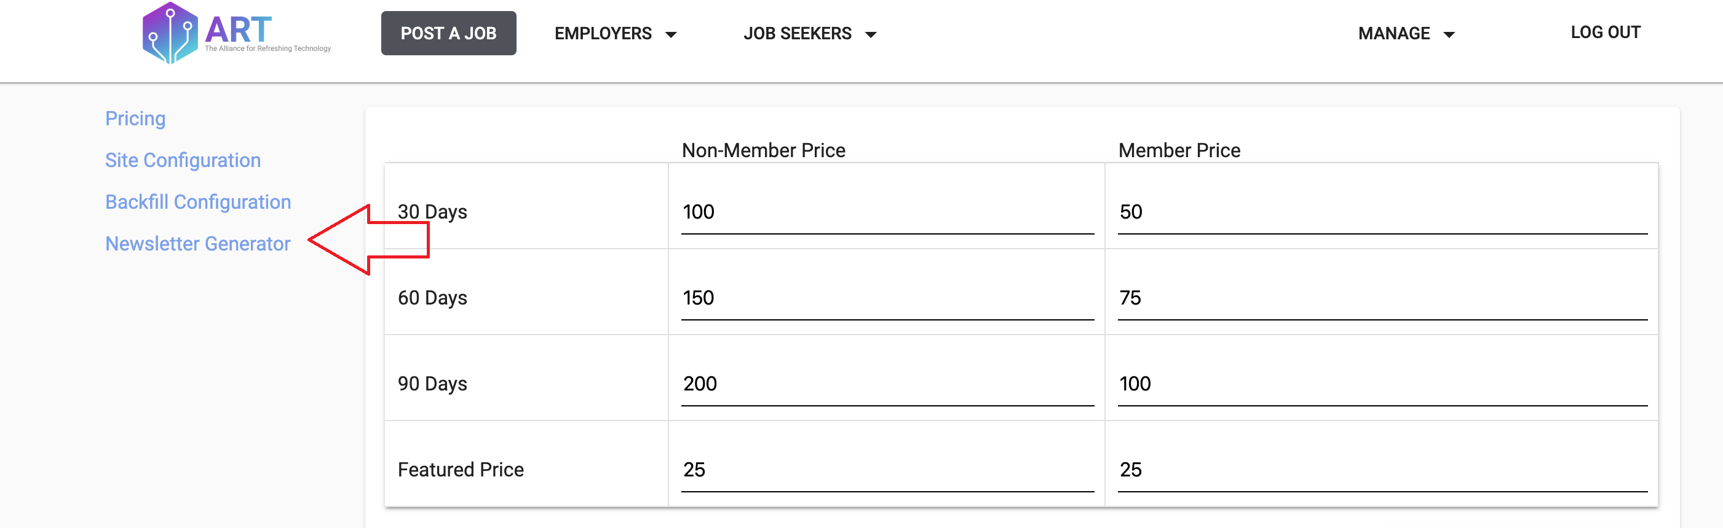
Task: Click the POST A JOB button
Action: click(x=449, y=33)
